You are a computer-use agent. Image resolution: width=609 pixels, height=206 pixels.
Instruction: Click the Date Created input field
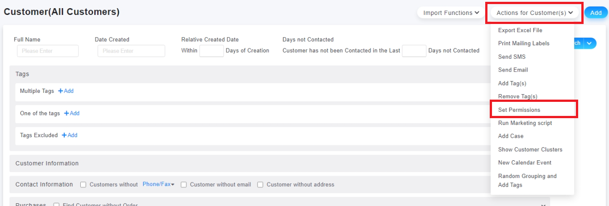(x=131, y=51)
